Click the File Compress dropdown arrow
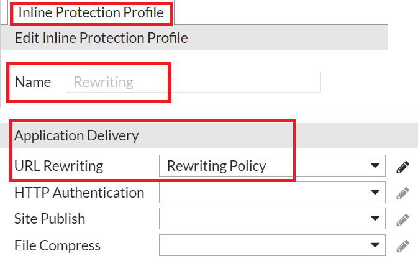Screen dimensions: 418x266 pos(375,245)
